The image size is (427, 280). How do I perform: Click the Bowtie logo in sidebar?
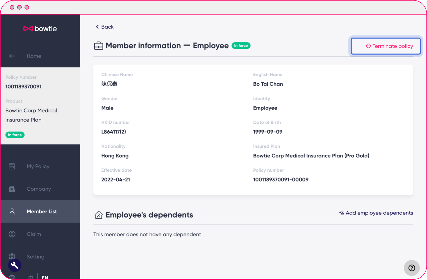(x=40, y=29)
